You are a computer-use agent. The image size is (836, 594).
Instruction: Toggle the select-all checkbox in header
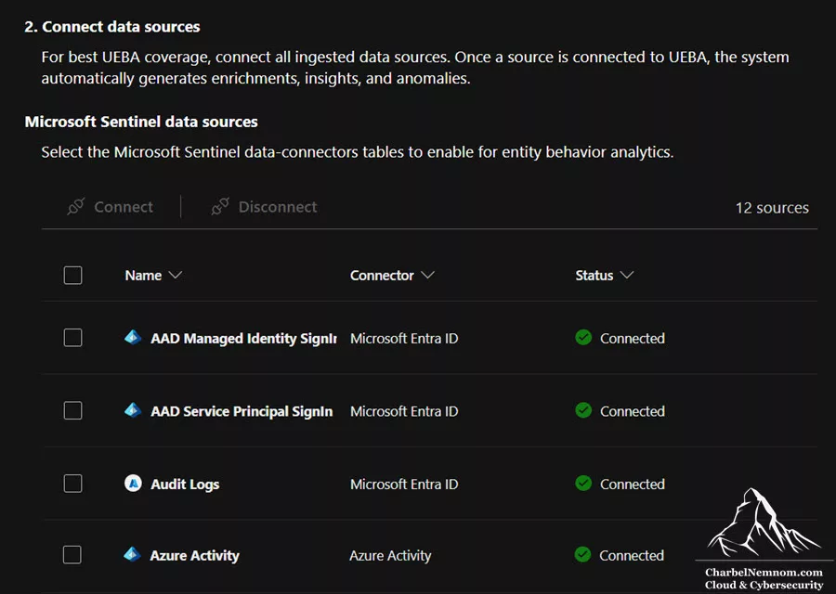click(73, 276)
